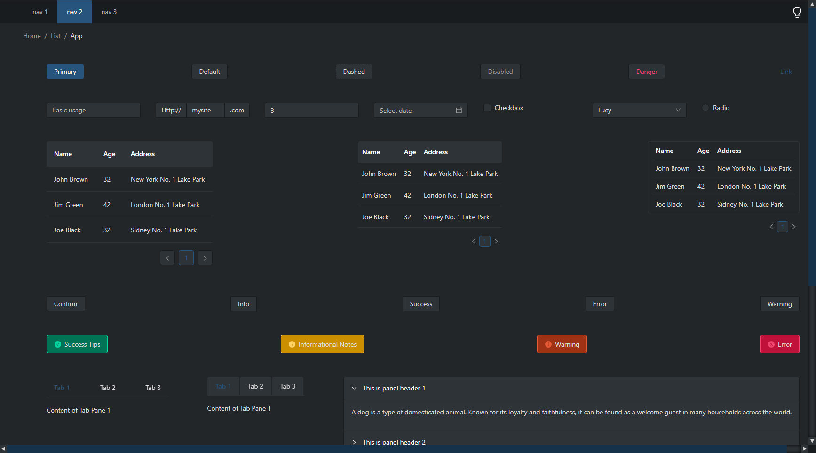Enable the Checkbox option
The image size is (816, 453).
point(487,108)
